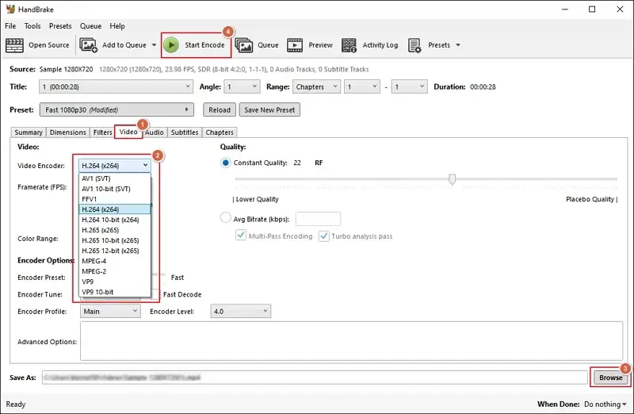Viewport: 634px width, 414px height.
Task: Switch to the Subtitles tab
Action: coord(185,132)
